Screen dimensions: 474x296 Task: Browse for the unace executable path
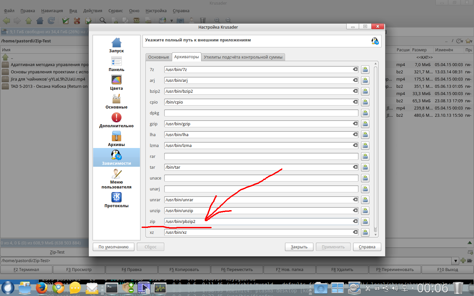(365, 178)
